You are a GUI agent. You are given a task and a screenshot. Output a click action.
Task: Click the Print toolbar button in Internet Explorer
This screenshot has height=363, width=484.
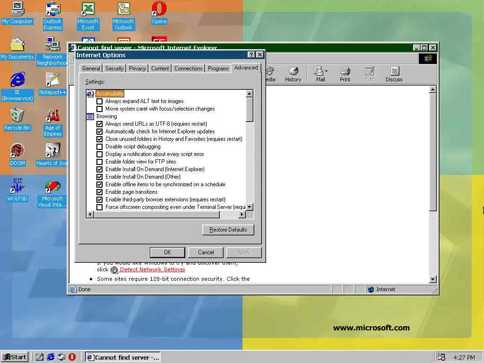coord(345,74)
